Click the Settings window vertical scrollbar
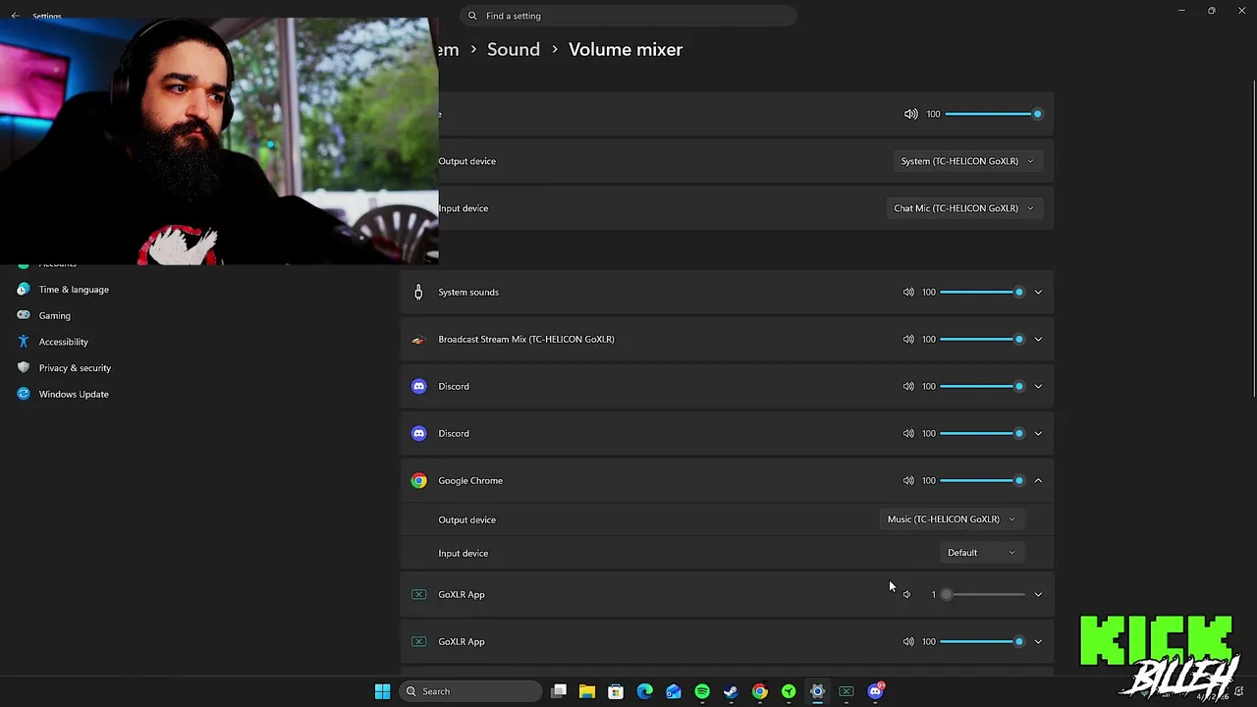Viewport: 1257px width, 707px height. tap(1253, 241)
